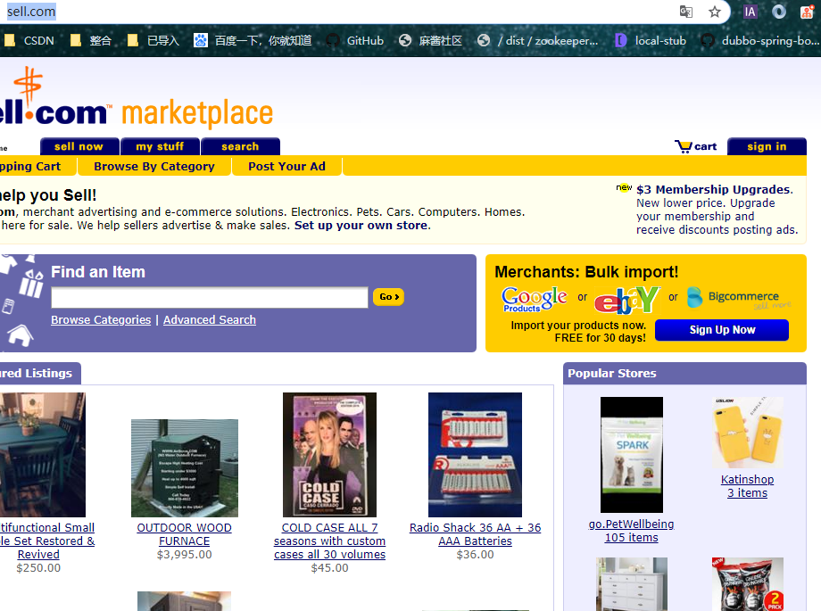Viewport: 821px width, 611px height.
Task: Click the cart text link
Action: (705, 146)
